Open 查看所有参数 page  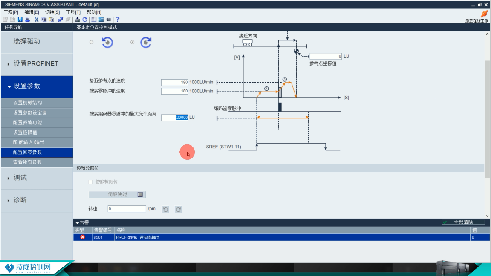[37, 162]
